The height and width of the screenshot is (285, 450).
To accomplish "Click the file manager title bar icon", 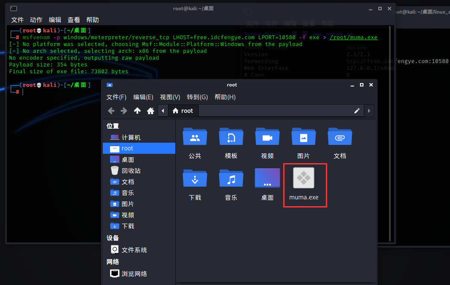I will pyautogui.click(x=110, y=85).
